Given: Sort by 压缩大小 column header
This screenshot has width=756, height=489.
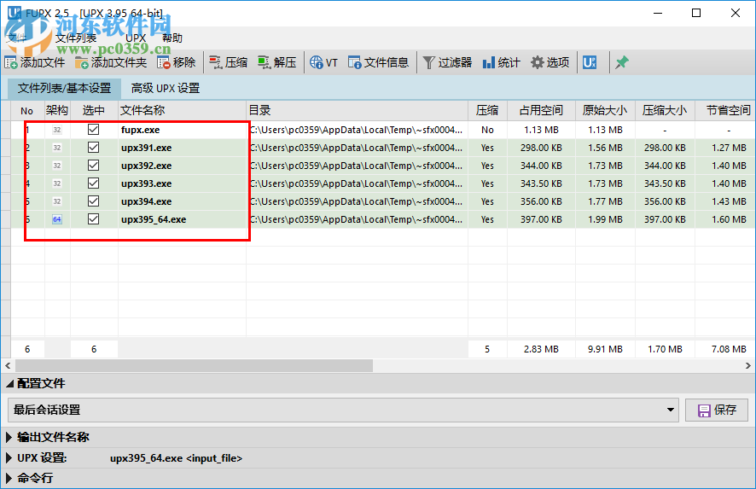Looking at the screenshot, I should 665,110.
